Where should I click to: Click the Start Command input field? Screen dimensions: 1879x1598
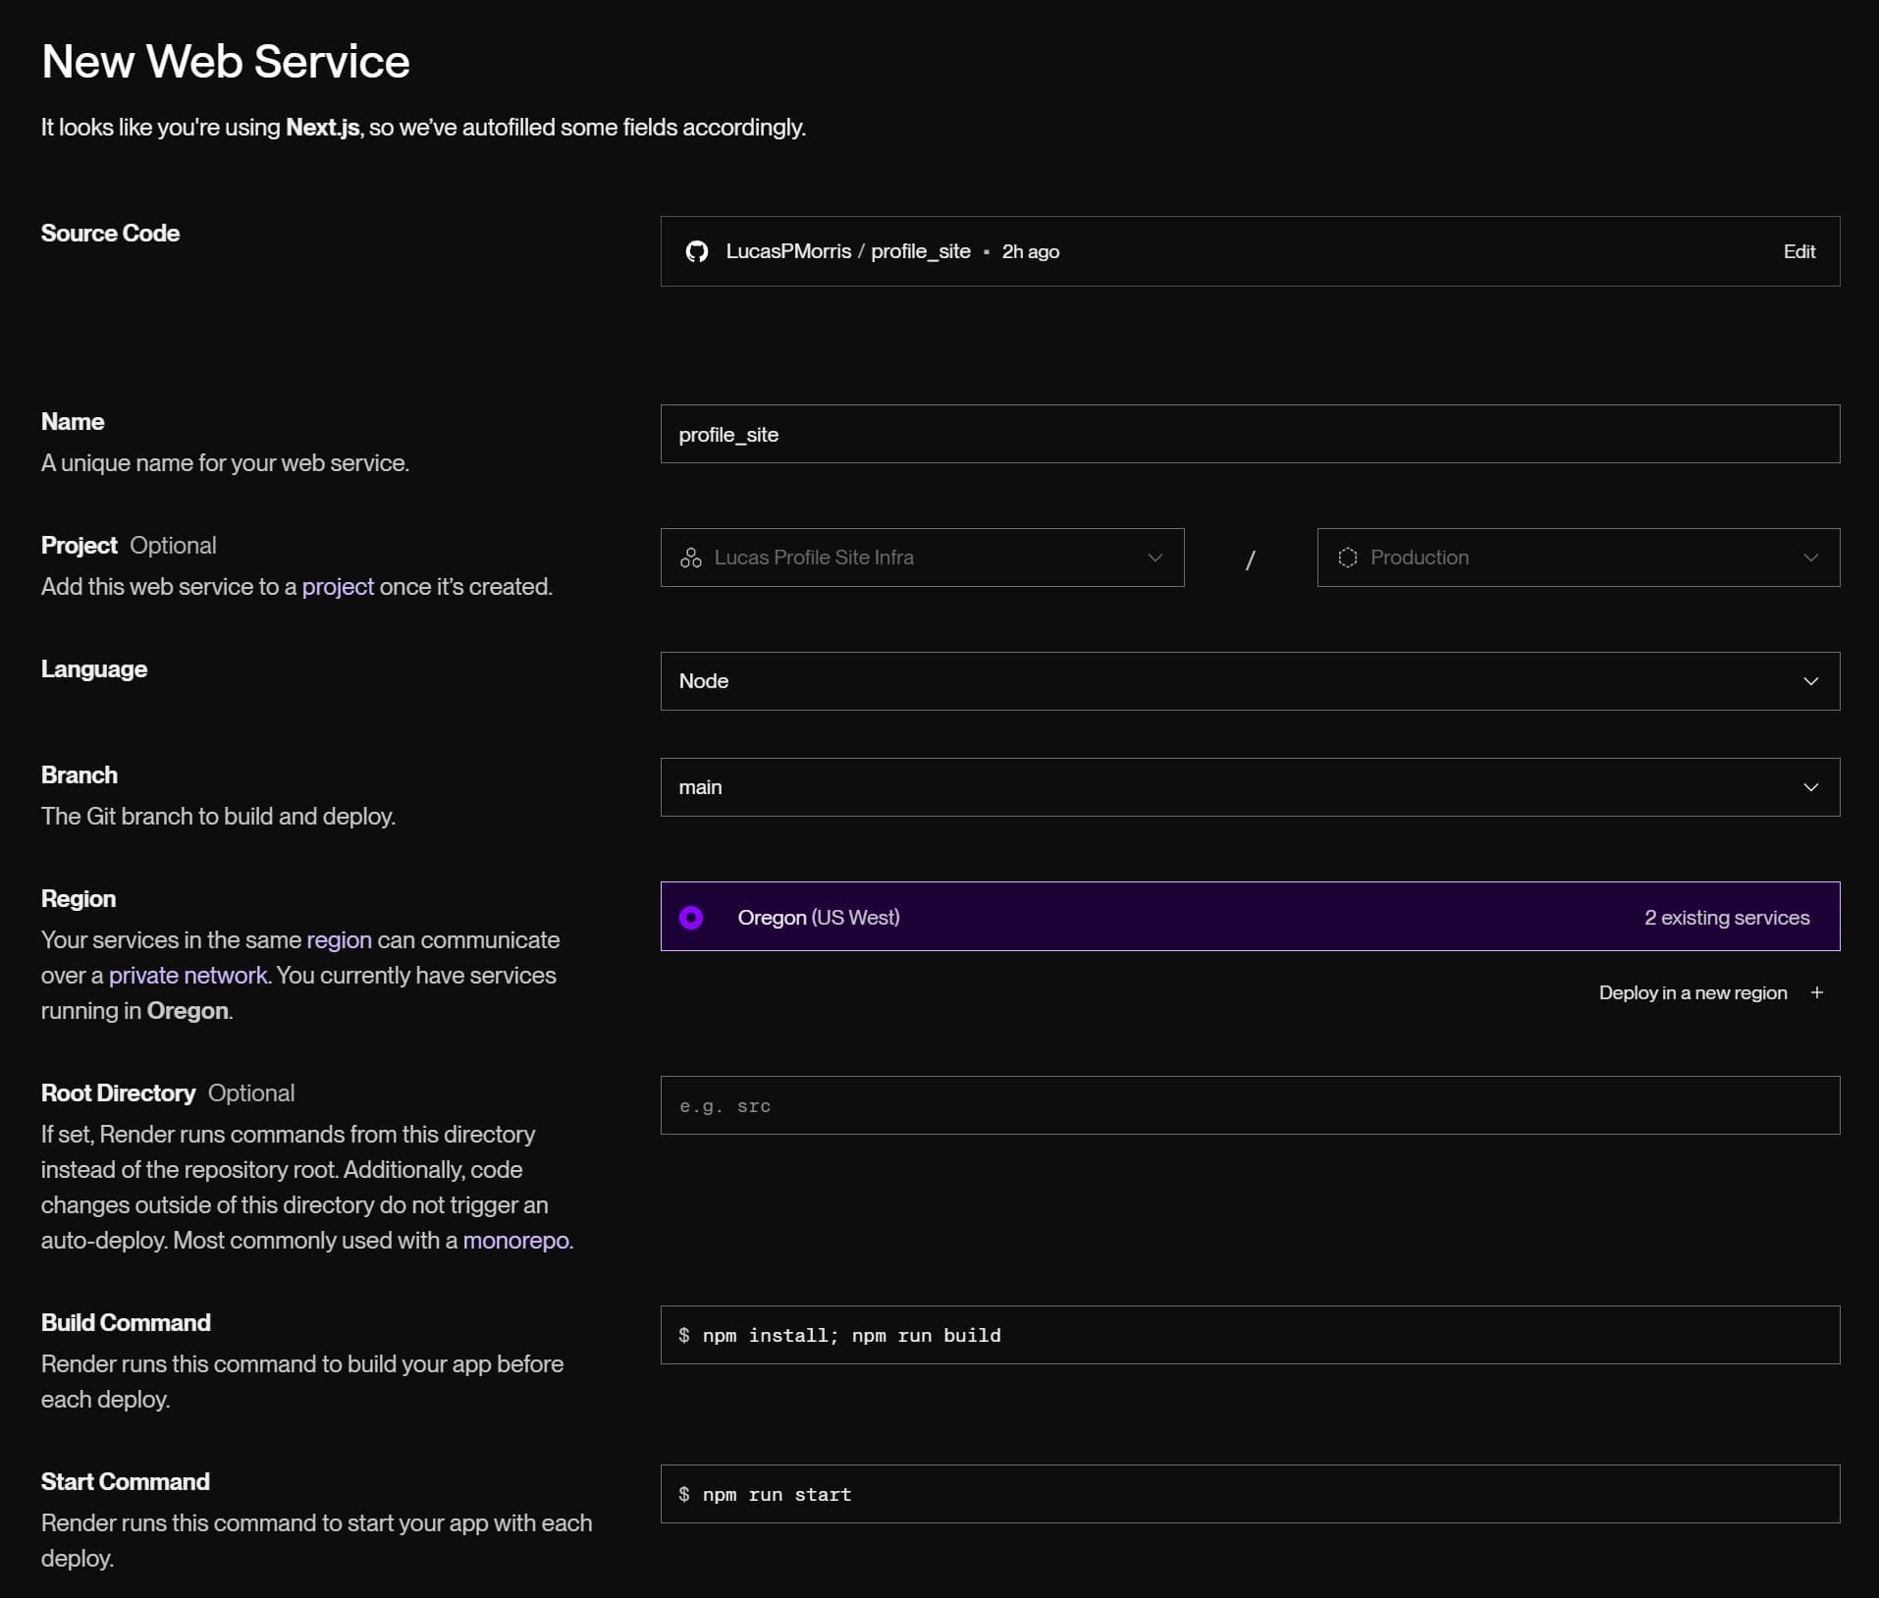[x=1249, y=1494]
